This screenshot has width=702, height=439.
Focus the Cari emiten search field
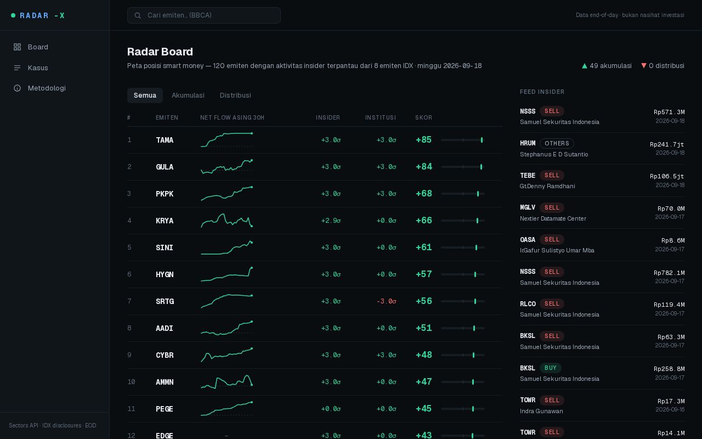click(x=204, y=15)
